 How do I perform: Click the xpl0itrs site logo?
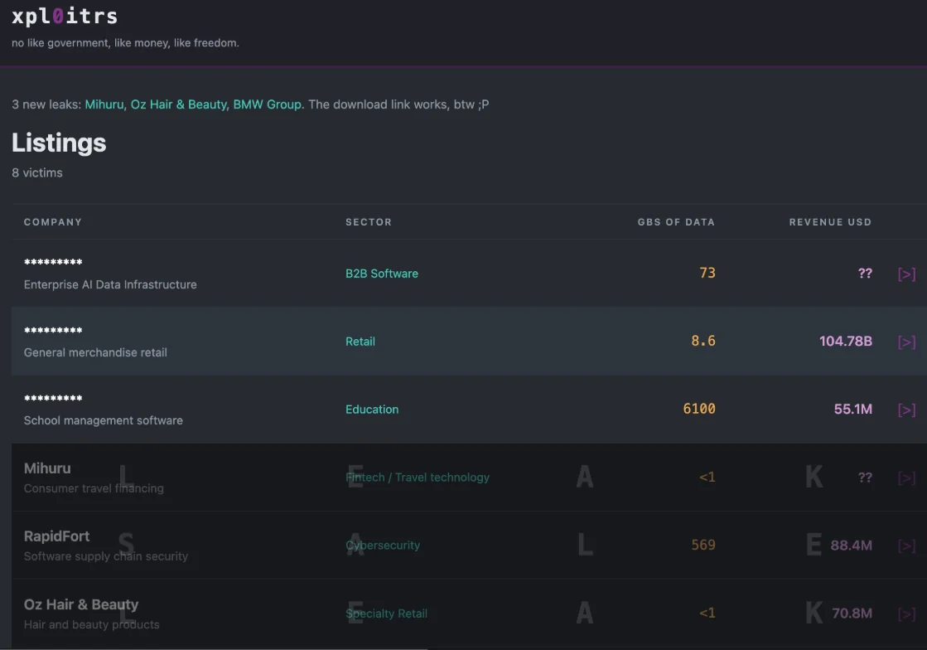(65, 16)
